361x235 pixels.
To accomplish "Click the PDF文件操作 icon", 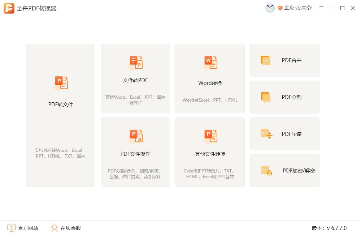I will coord(135,136).
